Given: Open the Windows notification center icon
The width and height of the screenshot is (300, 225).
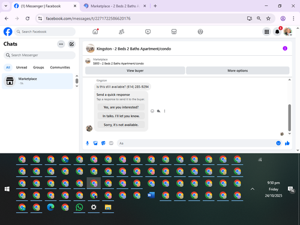Looking at the screenshot, I should pyautogui.click(x=291, y=189).
